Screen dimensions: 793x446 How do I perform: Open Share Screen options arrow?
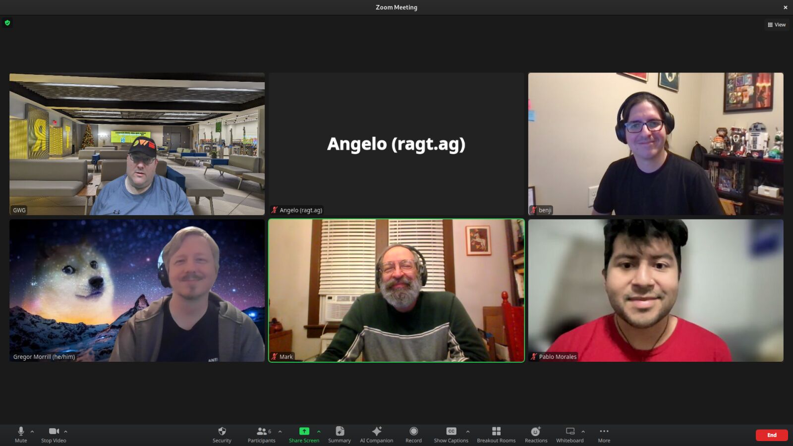pyautogui.click(x=319, y=432)
